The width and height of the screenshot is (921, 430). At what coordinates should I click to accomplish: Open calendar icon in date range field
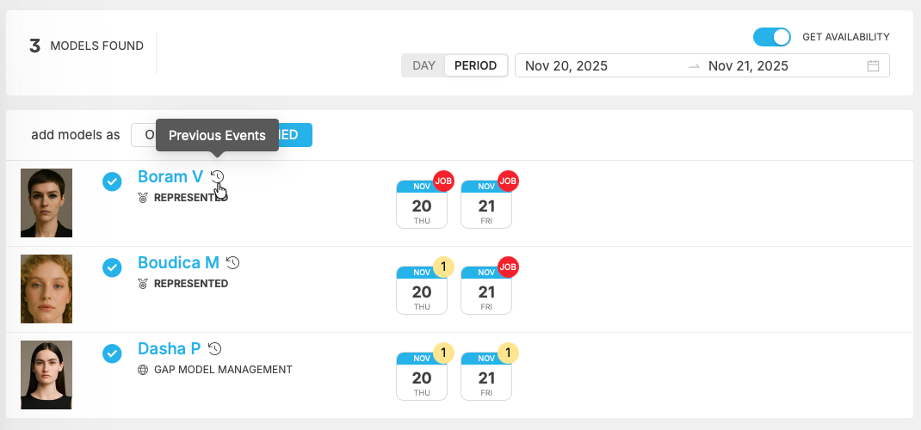click(x=873, y=66)
